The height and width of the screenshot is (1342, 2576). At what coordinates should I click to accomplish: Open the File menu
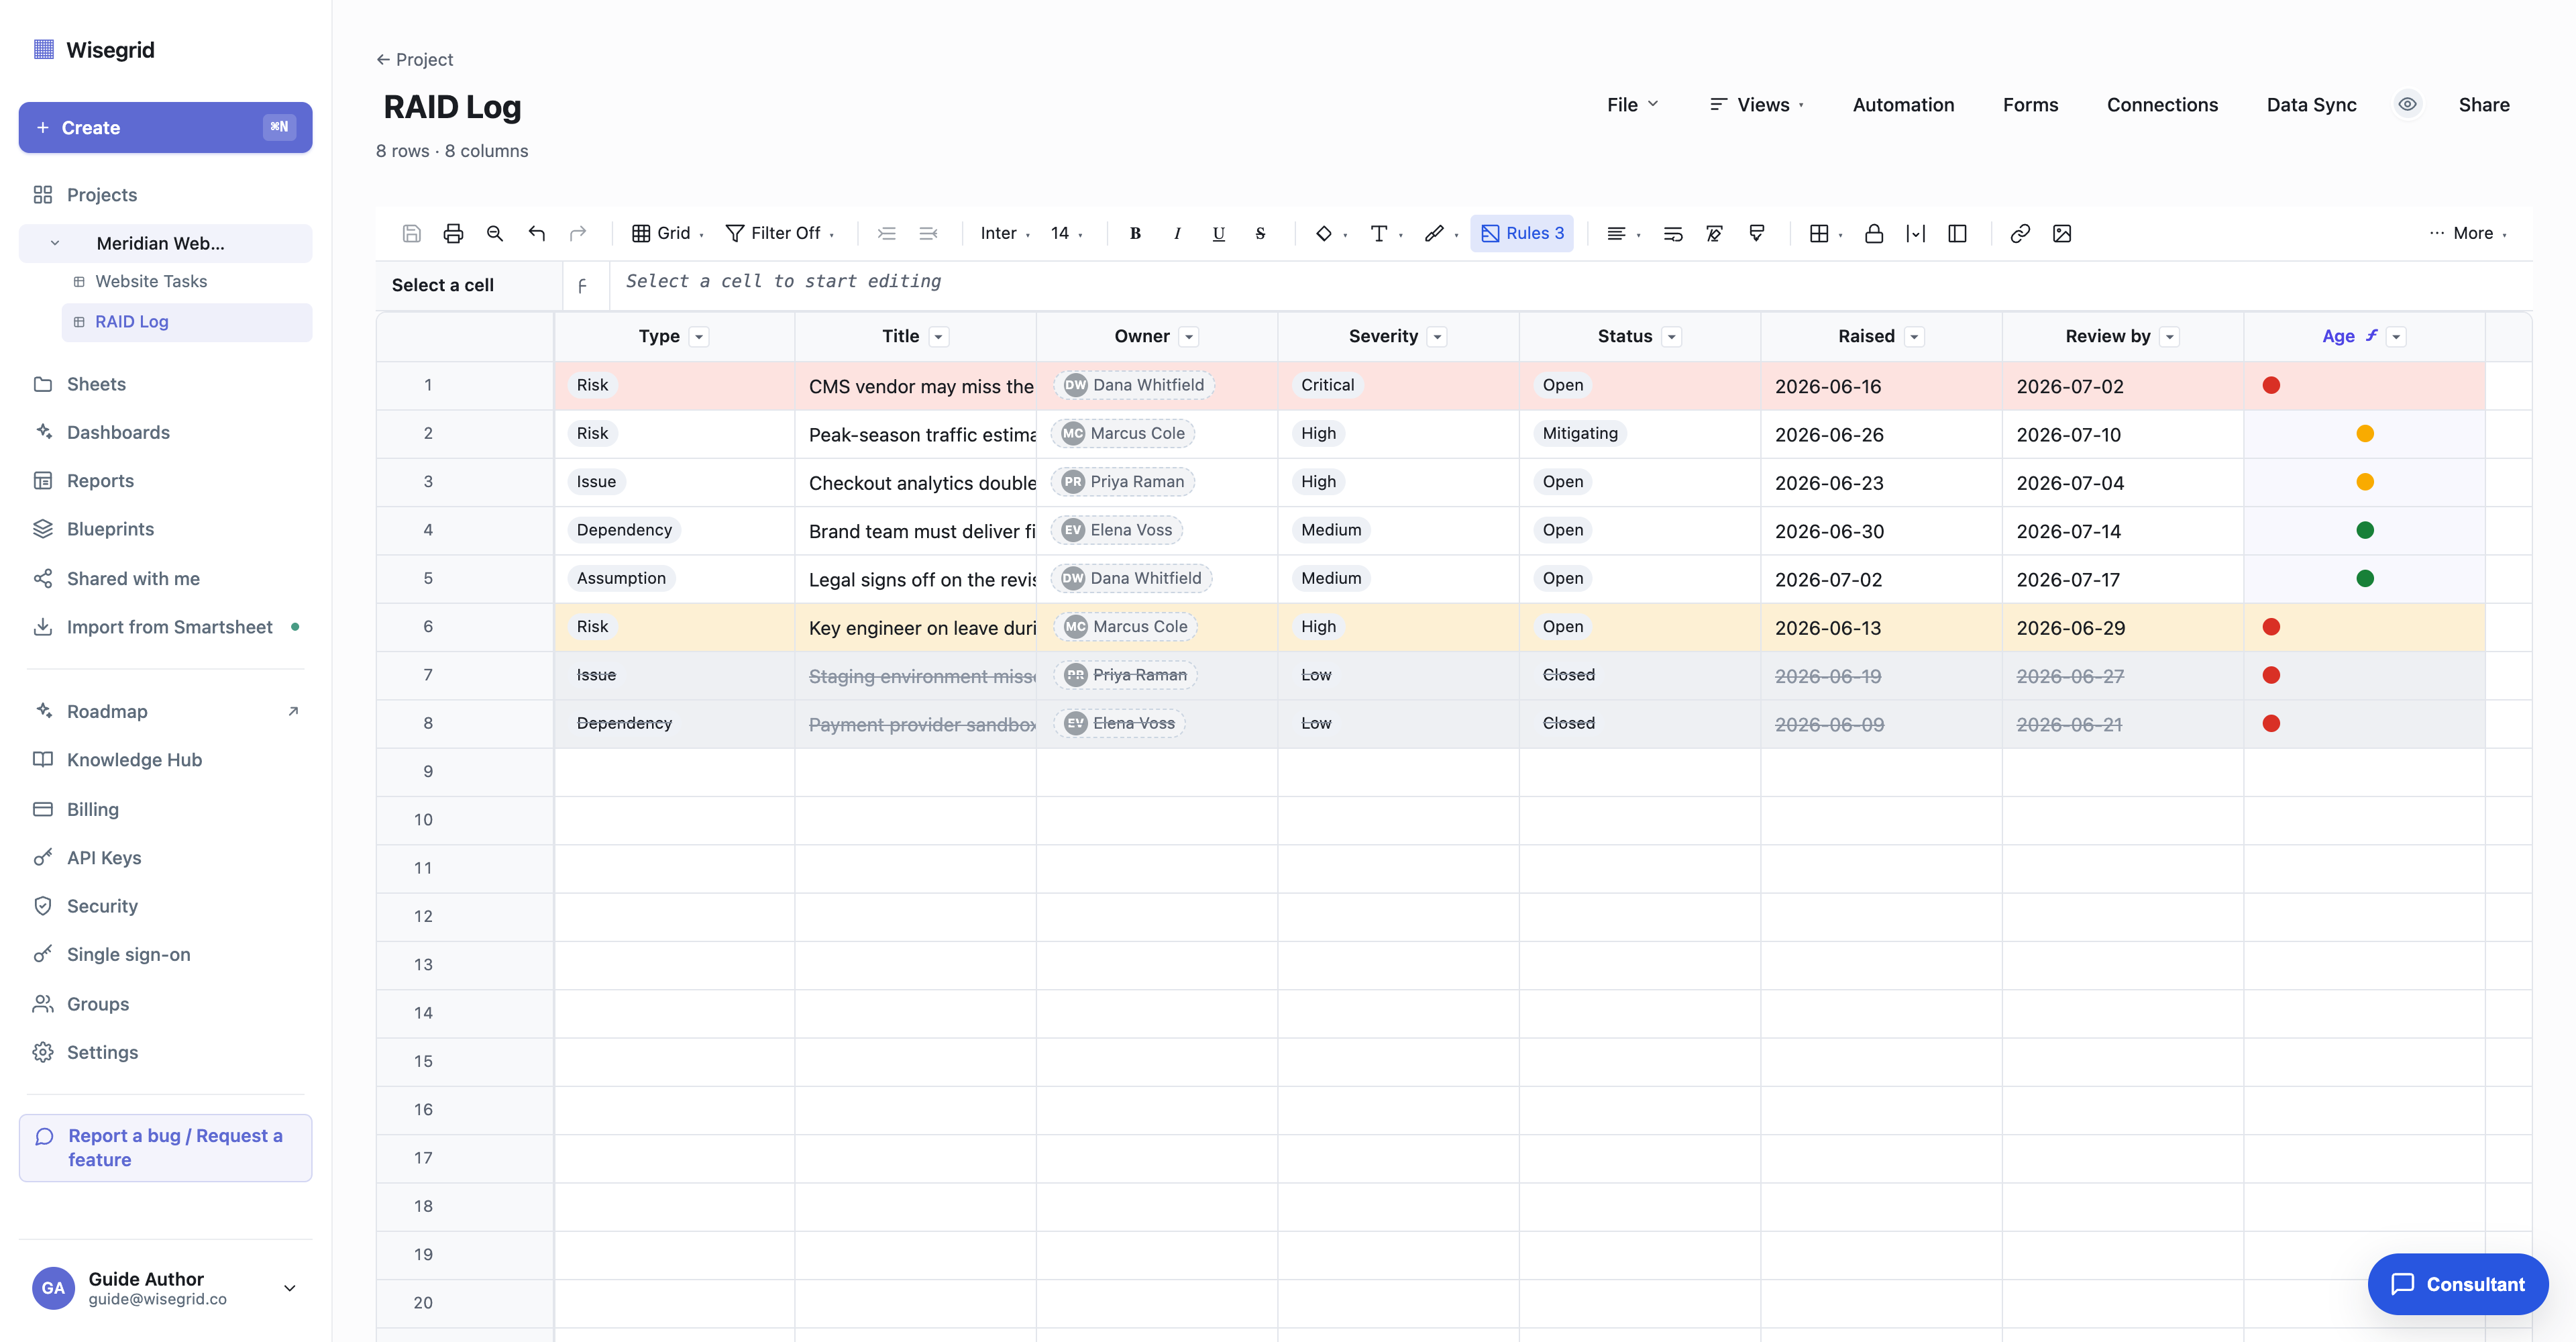(1633, 105)
